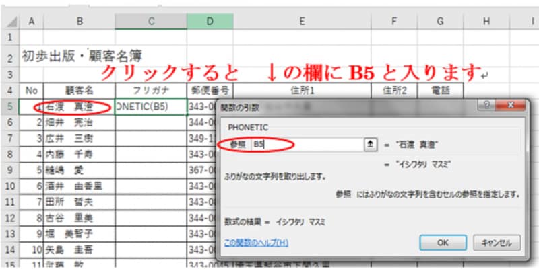Image resolution: width=539 pixels, height=271 pixels.
Task: Click cell B5 with 石渡 真澄
Action: (80, 107)
